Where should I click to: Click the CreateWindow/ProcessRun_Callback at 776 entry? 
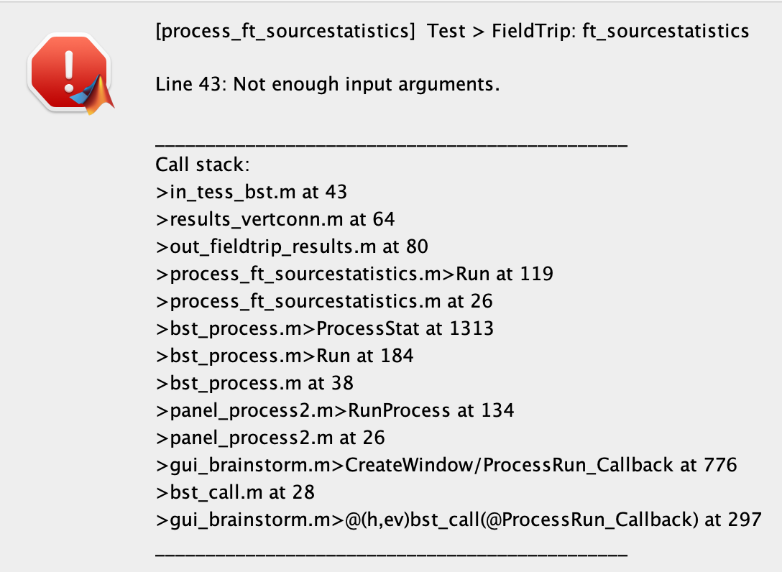pos(446,465)
